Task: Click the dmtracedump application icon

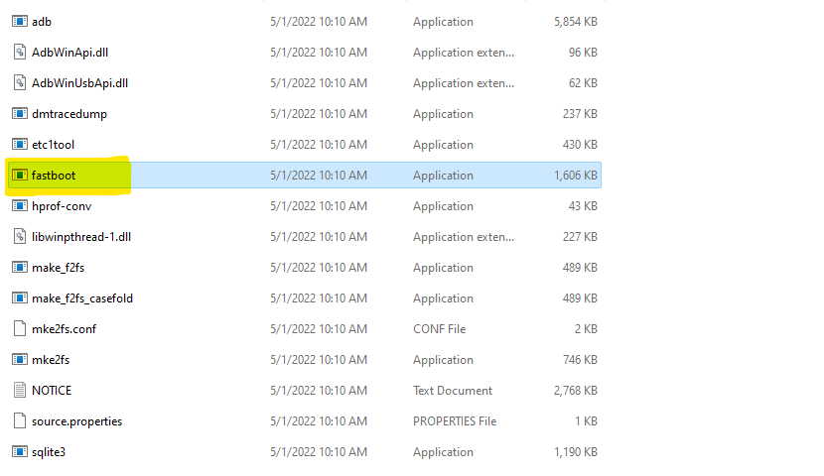Action: click(20, 113)
